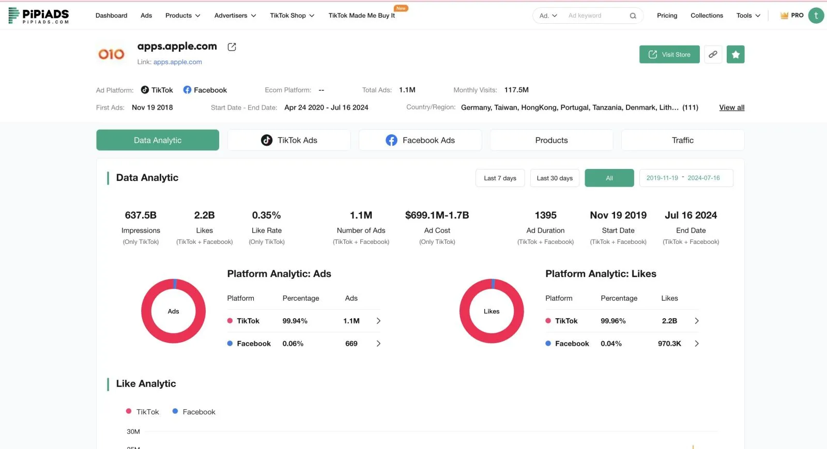The width and height of the screenshot is (827, 449).
Task: Click the advertiser 010 logo thumbnail
Action: pos(112,54)
